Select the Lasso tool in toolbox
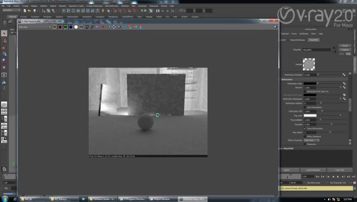This screenshot has width=357, height=202. 4,41
